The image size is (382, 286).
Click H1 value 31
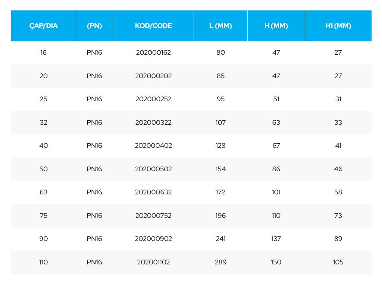pos(338,99)
